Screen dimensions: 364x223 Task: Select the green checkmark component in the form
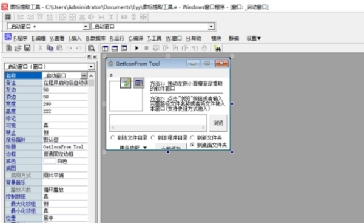tap(126, 83)
